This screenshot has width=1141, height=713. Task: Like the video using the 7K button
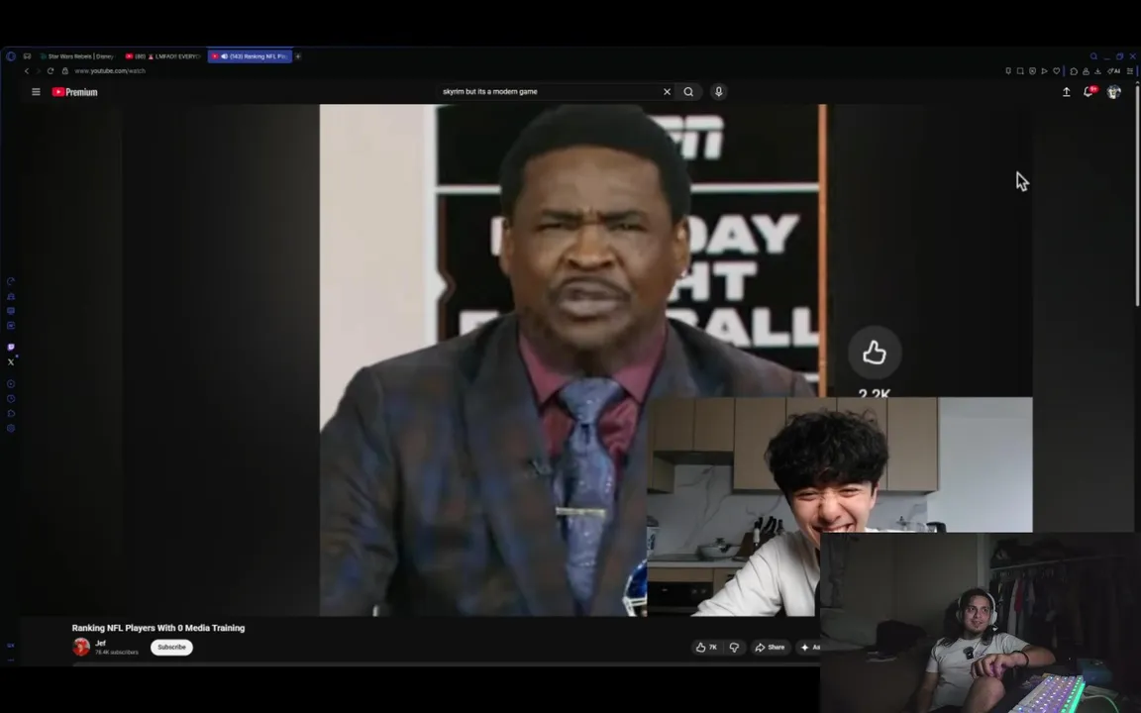(x=706, y=648)
